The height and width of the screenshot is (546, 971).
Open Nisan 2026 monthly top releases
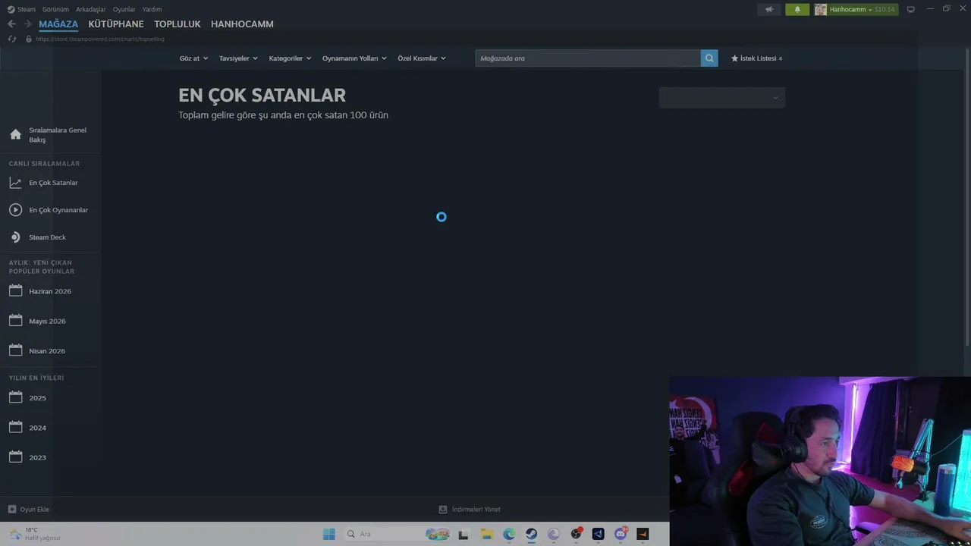coord(47,351)
